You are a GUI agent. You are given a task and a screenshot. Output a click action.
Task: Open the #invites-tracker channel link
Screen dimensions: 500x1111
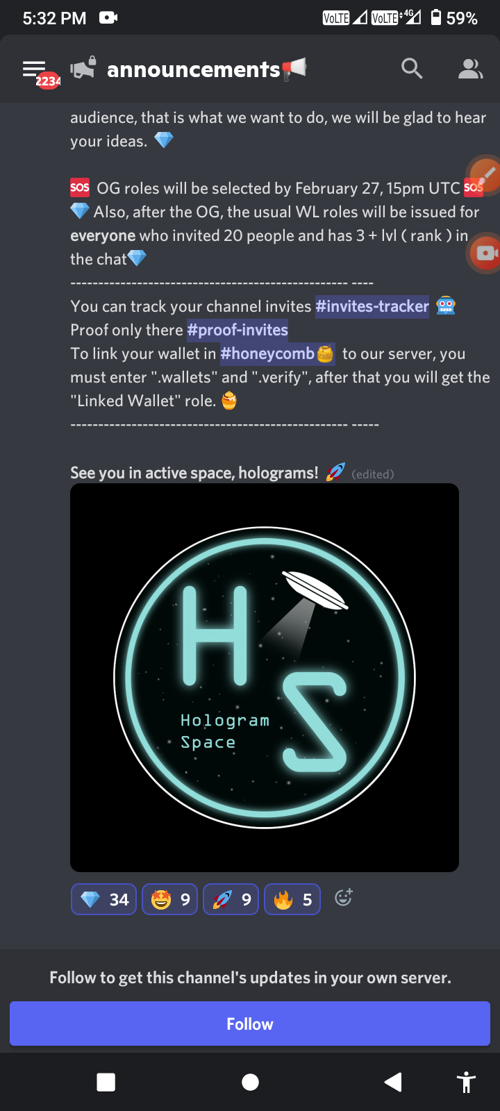[x=372, y=306]
